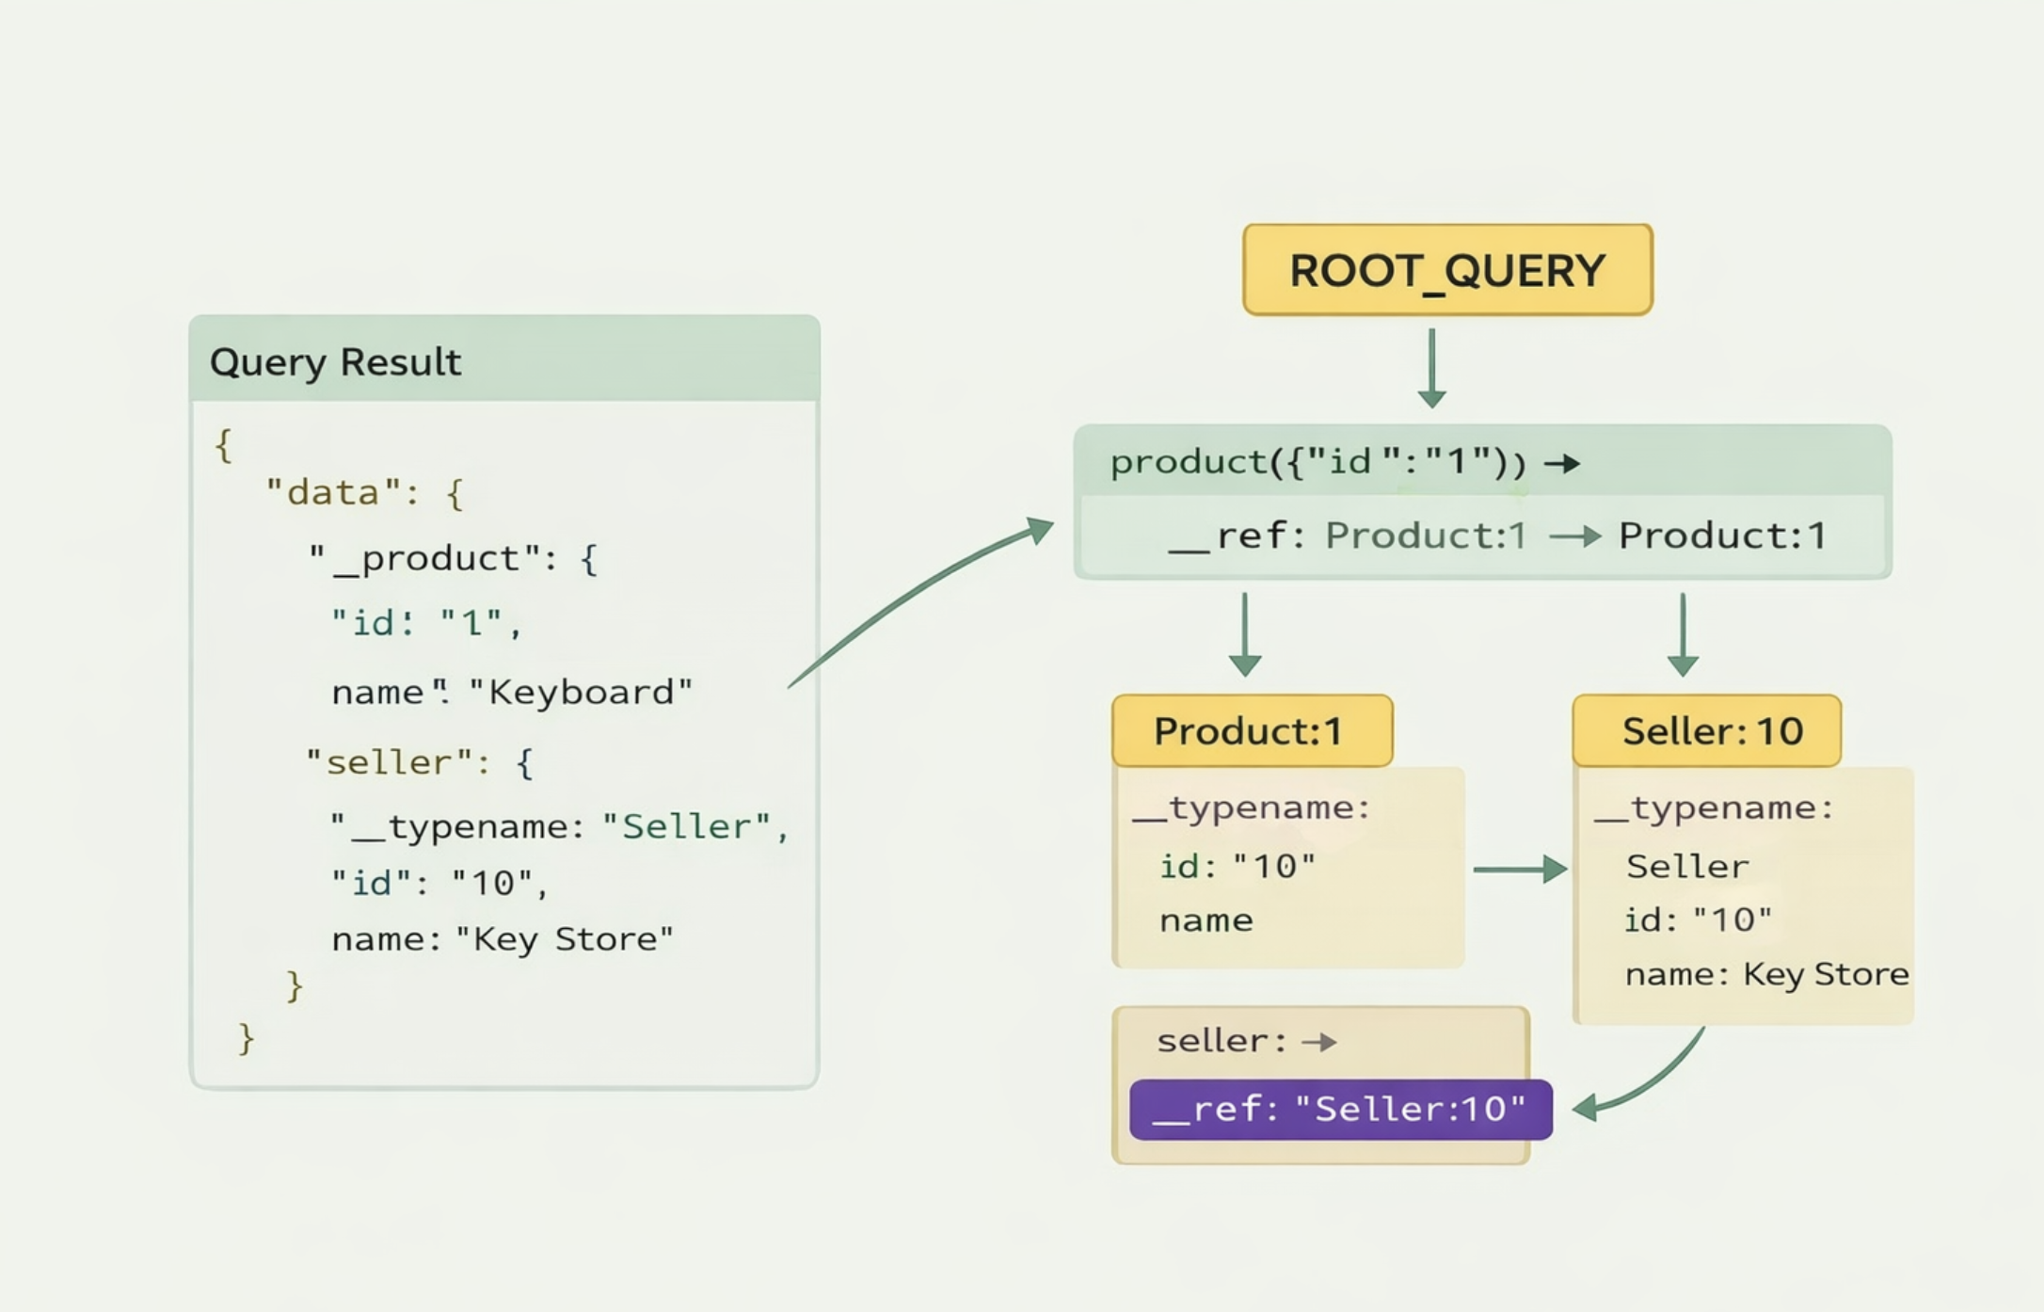Click the arrow from Product:1 to Seller
Viewport: 2044px width, 1312px height.
pos(1520,870)
